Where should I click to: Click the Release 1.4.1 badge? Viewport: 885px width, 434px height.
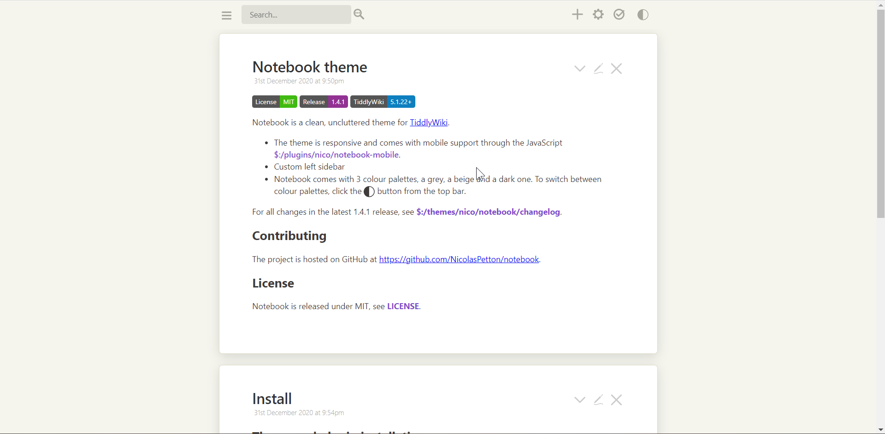tap(324, 102)
